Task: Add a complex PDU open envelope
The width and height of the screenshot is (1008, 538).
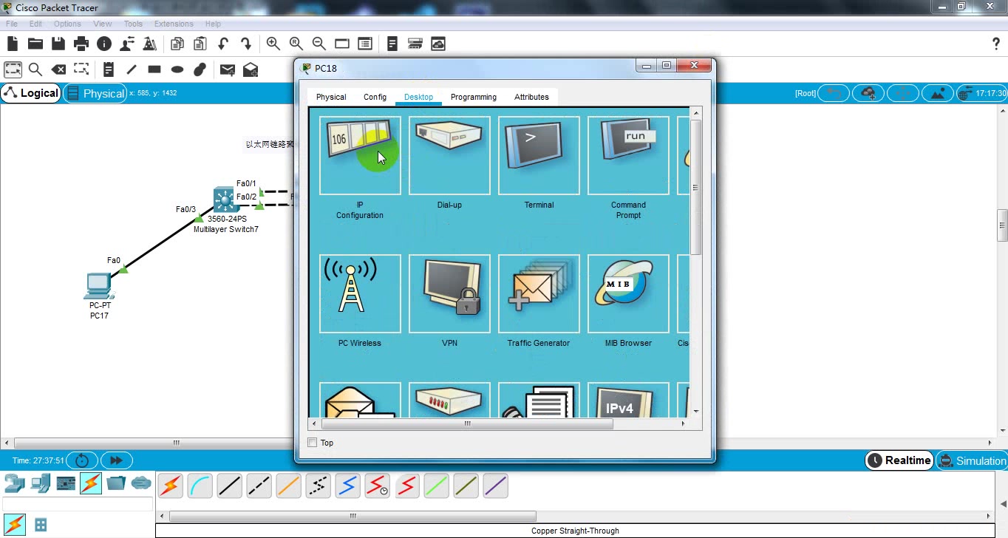Action: click(251, 69)
